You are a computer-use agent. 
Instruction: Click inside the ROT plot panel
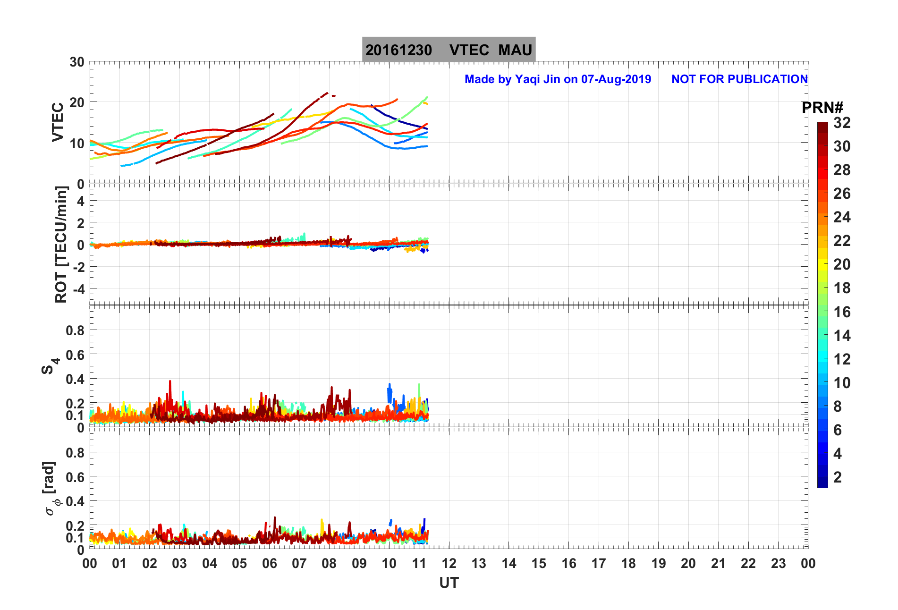click(449, 244)
